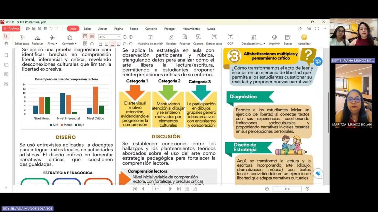The width and height of the screenshot is (378, 212).
Task: Open the Convertir tab
Action: click(151, 29)
